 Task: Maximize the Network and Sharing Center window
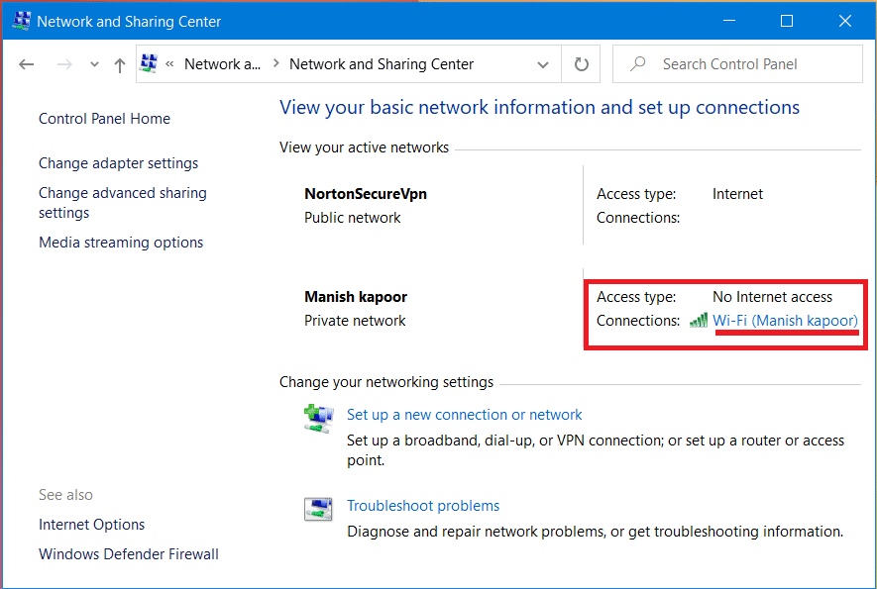pos(787,21)
